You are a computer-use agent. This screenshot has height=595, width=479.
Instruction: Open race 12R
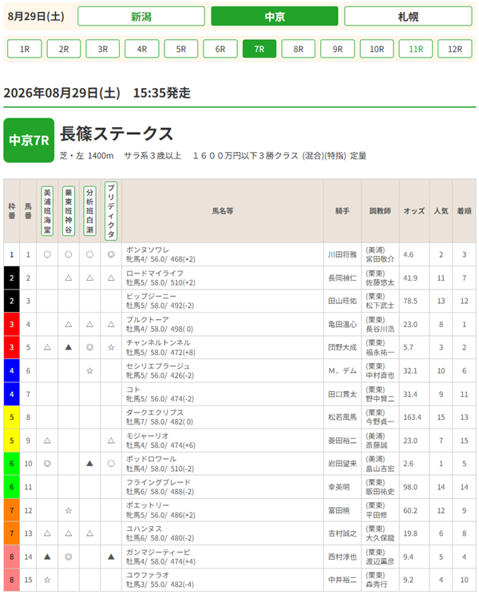click(455, 49)
